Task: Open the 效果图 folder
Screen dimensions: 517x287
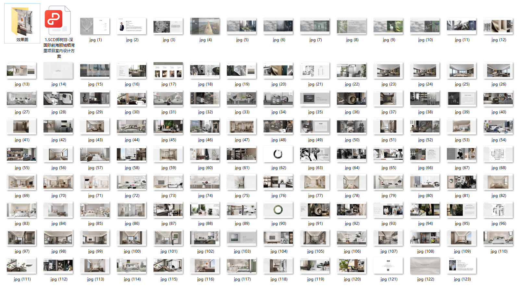Action: point(22,22)
